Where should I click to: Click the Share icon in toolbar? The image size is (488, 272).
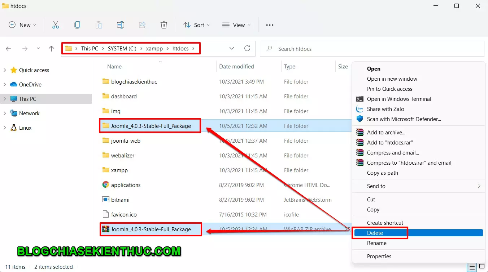(x=142, y=25)
